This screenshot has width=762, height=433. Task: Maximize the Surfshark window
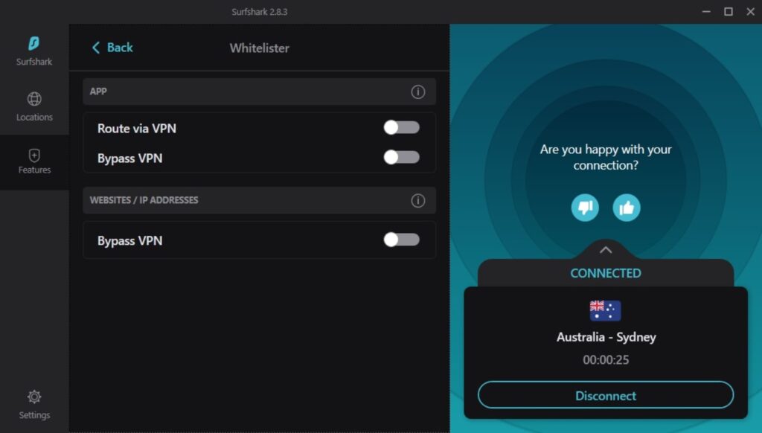(x=729, y=11)
